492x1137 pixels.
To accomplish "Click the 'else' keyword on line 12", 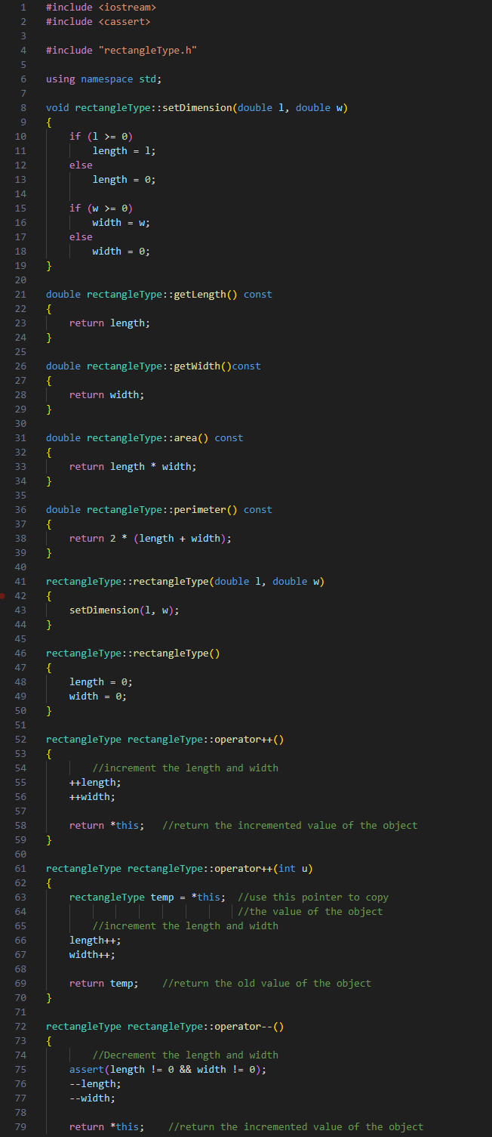I will pos(81,165).
